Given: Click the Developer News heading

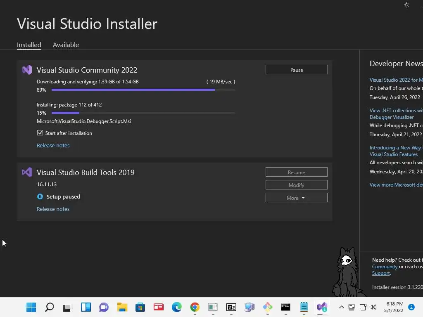Looking at the screenshot, I should click(x=396, y=64).
